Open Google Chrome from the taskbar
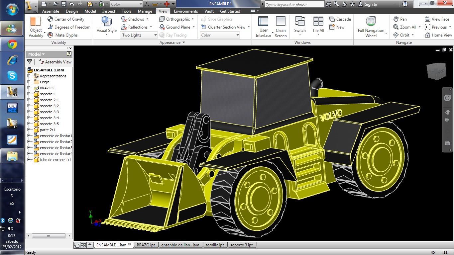Screen dimensions: 454x255 coord(12,44)
